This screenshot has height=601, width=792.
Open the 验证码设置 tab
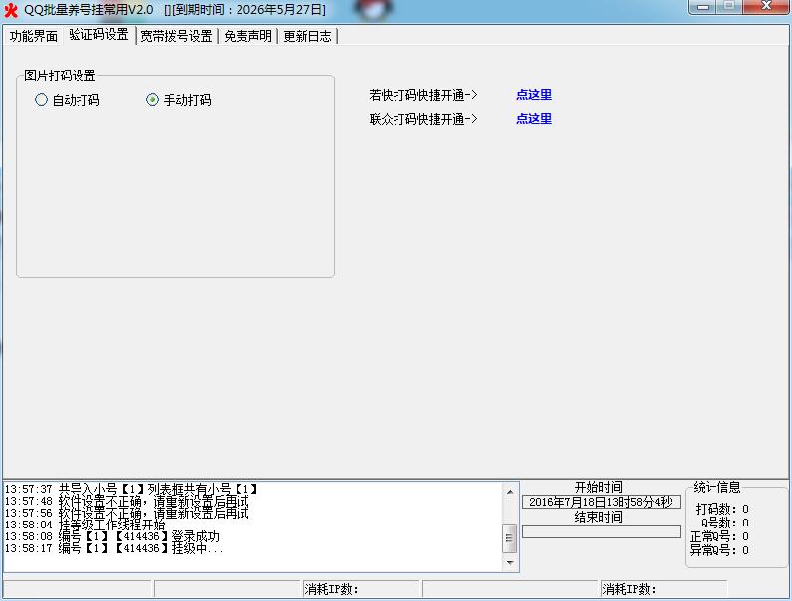click(x=98, y=35)
